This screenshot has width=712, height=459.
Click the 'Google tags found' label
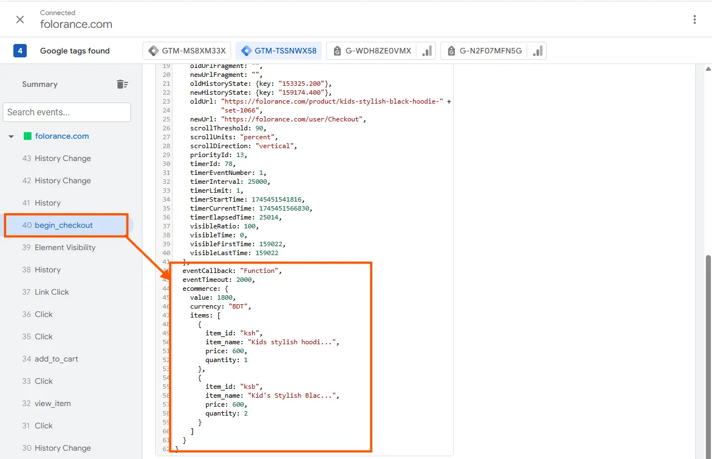(75, 51)
